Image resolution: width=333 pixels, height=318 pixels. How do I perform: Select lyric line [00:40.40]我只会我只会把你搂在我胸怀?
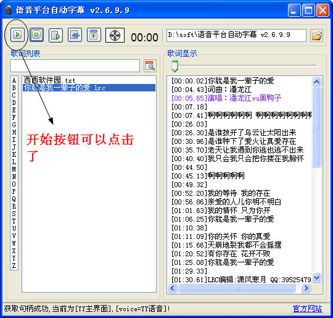[x=237, y=159]
